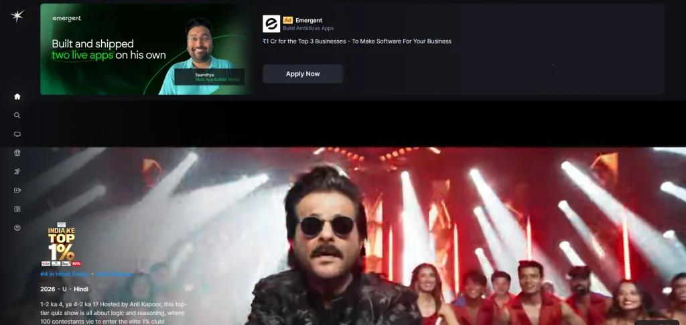Click the Apply Now button
The image size is (686, 325).
(303, 74)
